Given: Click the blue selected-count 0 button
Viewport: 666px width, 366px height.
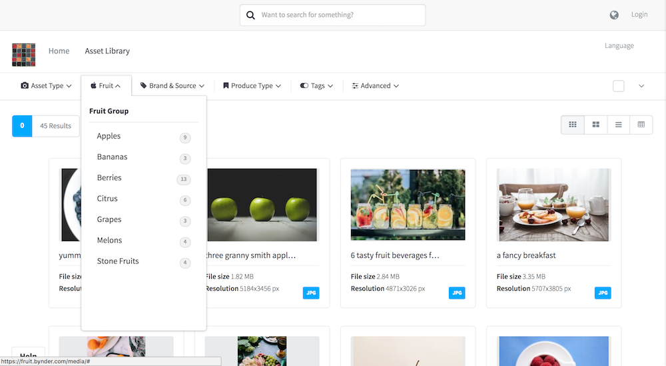Looking at the screenshot, I should coord(22,126).
